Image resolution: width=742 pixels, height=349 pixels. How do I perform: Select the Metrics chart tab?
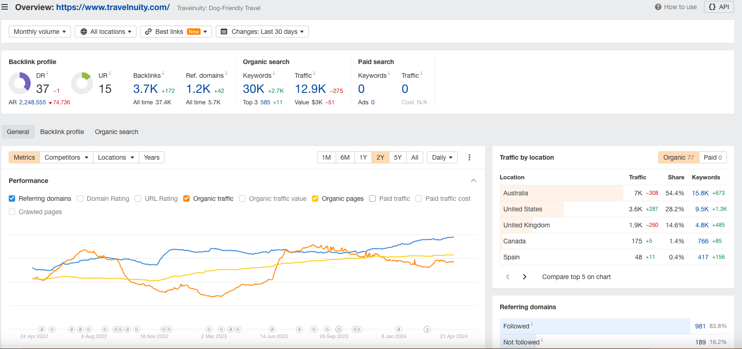tap(24, 157)
